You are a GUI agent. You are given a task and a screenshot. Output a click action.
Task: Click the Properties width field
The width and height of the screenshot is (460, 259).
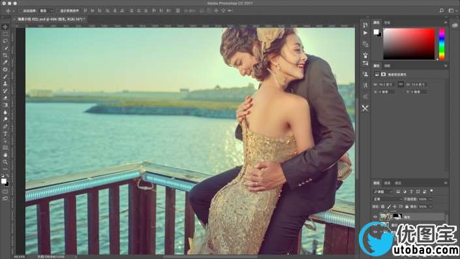[387, 84]
